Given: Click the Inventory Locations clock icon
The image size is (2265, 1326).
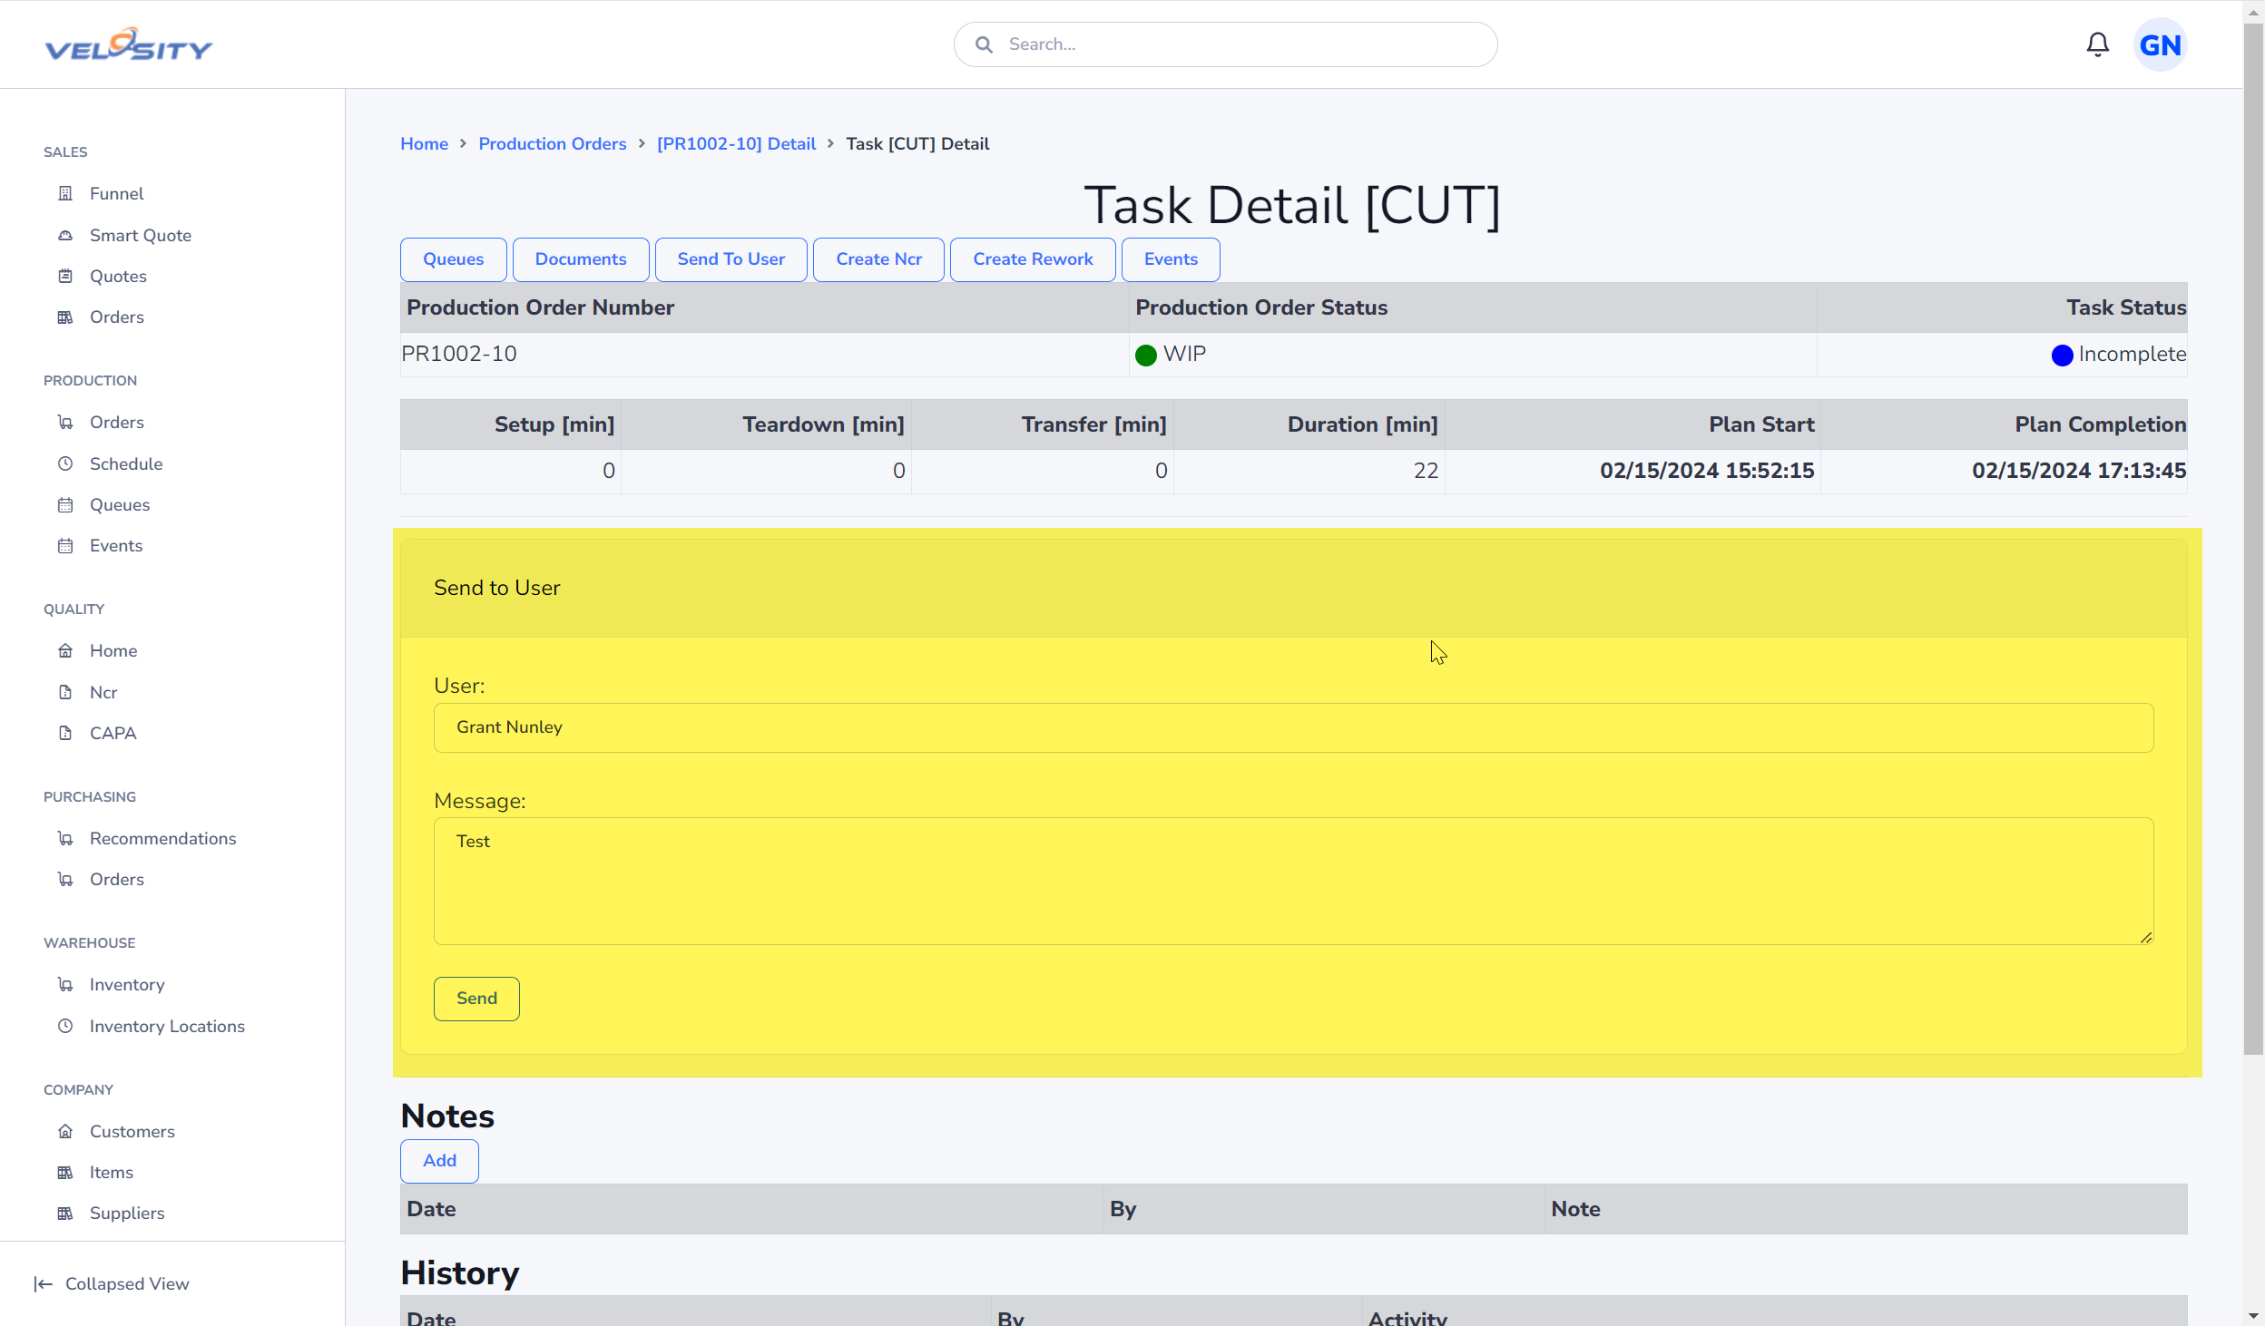Looking at the screenshot, I should tap(65, 1026).
